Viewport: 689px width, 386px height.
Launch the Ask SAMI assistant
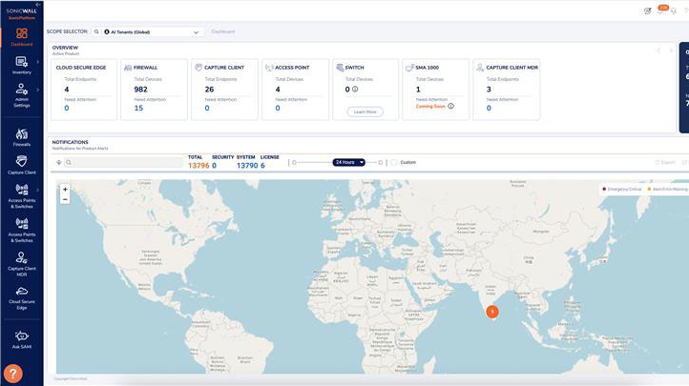point(22,340)
